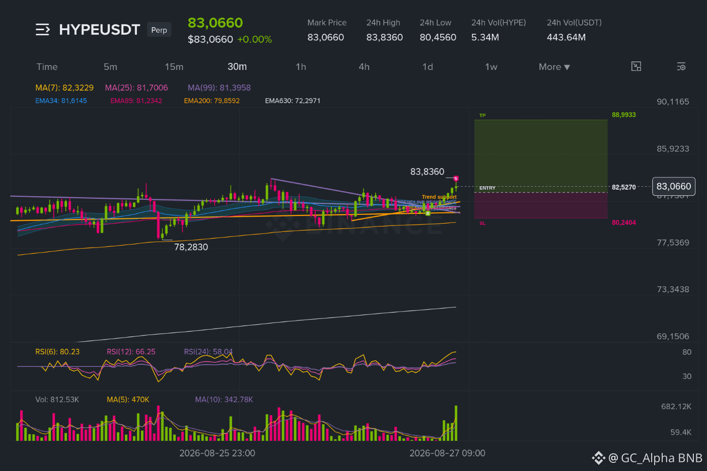Click the 24h Vol(USDT) value 443.64M
The image size is (707, 471).
click(566, 37)
